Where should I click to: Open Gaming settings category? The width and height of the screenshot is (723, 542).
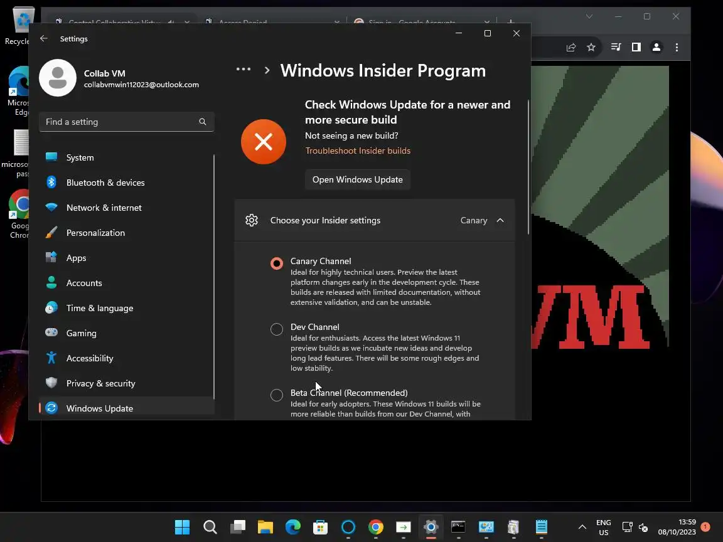pos(126,333)
